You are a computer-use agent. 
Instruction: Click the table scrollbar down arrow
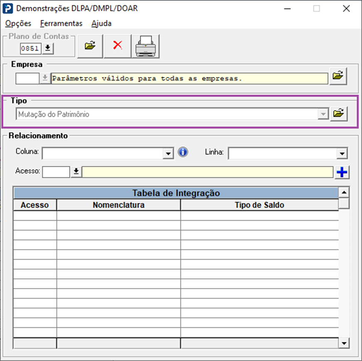point(344,343)
